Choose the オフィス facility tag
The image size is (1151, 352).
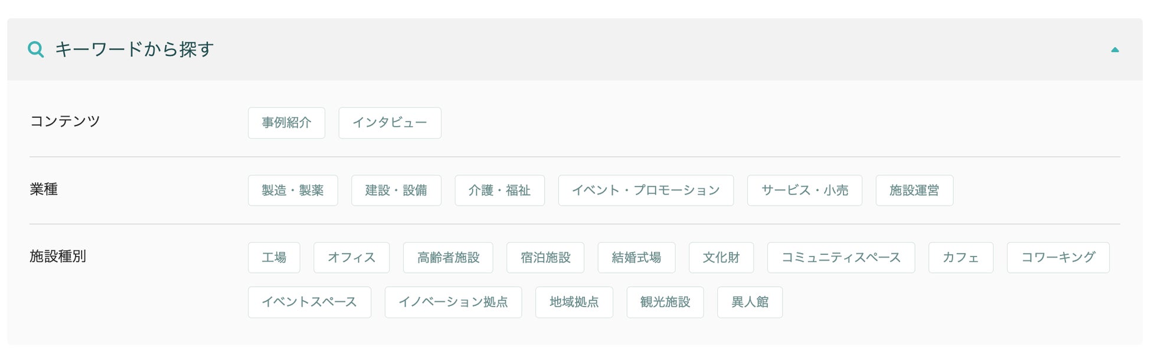coord(351,258)
